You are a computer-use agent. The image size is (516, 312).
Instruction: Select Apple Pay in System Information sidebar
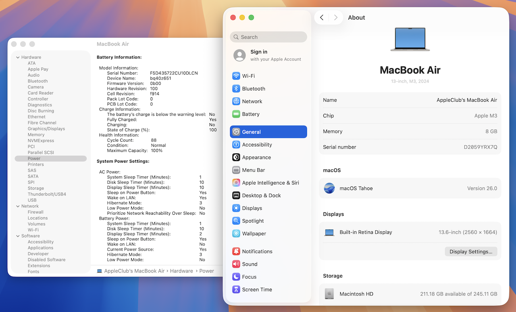point(38,69)
